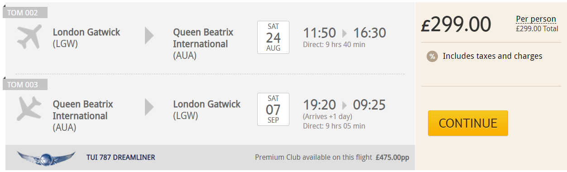Click the SAT 07 SEP date box

click(273, 109)
